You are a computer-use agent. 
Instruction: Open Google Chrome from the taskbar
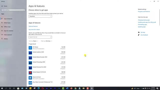[75, 88]
